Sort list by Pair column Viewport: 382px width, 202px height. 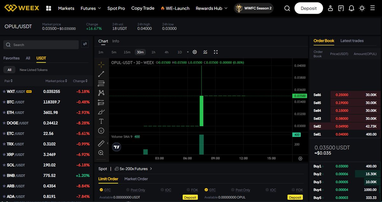(x=8, y=81)
